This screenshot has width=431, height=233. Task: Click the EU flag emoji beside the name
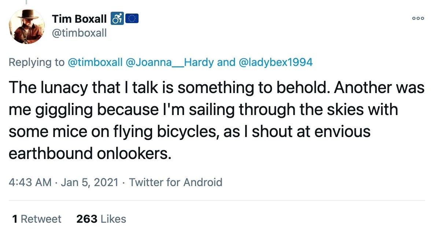pyautogui.click(x=132, y=18)
